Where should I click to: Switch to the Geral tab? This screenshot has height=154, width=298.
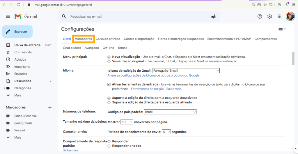pos(67,39)
